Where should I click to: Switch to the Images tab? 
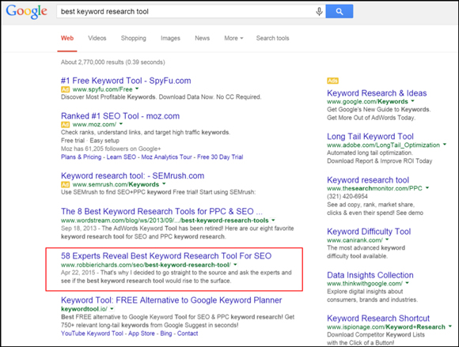[170, 38]
